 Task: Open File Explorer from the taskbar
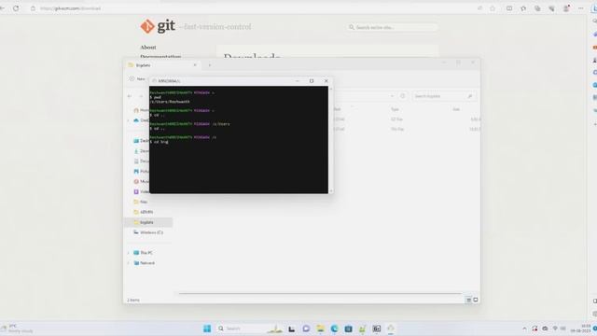(x=320, y=329)
